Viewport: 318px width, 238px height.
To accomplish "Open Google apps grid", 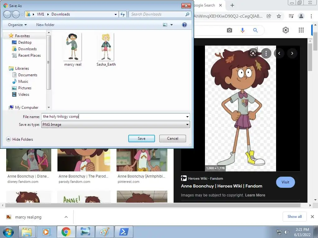I will [x=301, y=30].
